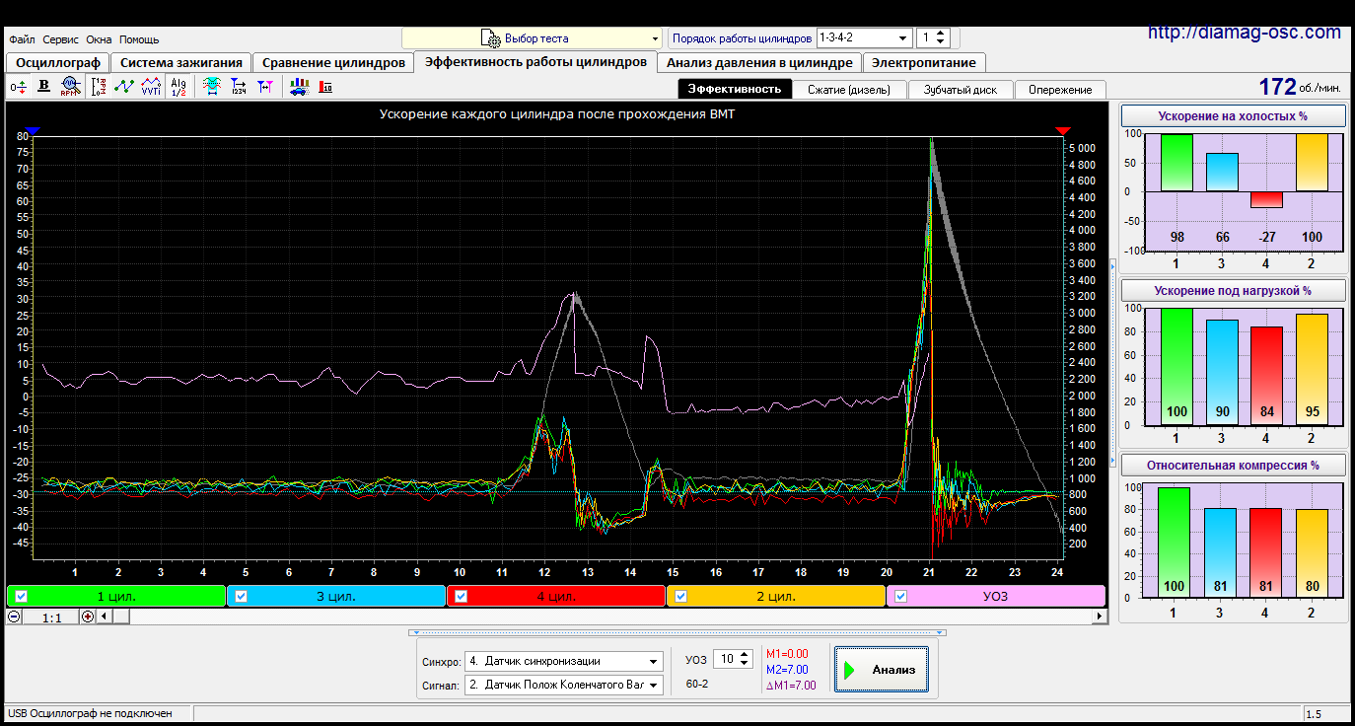Click the '172 об./мин.' RPM readout
The width and height of the screenshot is (1355, 726).
[1300, 87]
